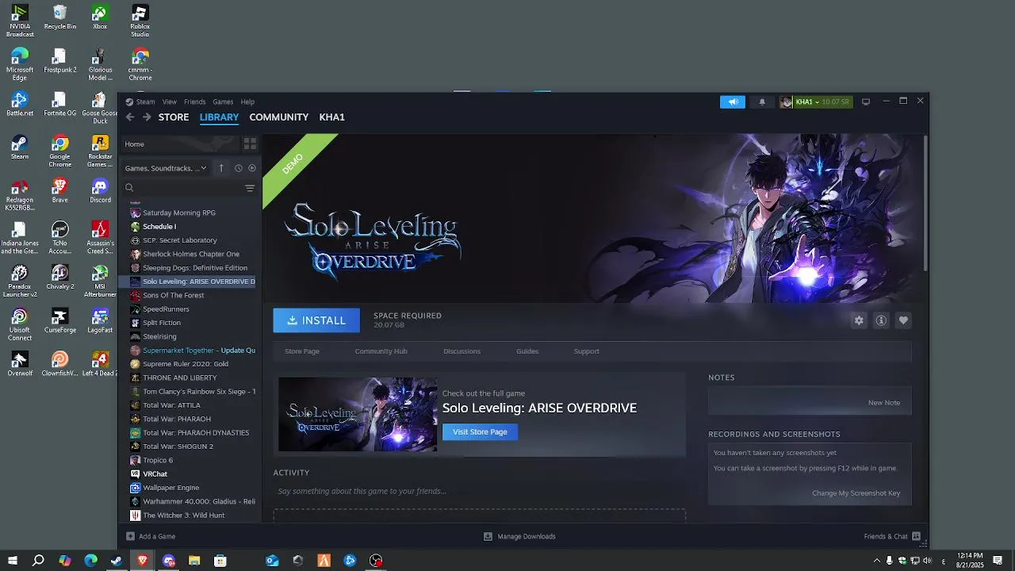1015x571 pixels.
Task: Click Visit Store Page button
Action: pyautogui.click(x=480, y=431)
